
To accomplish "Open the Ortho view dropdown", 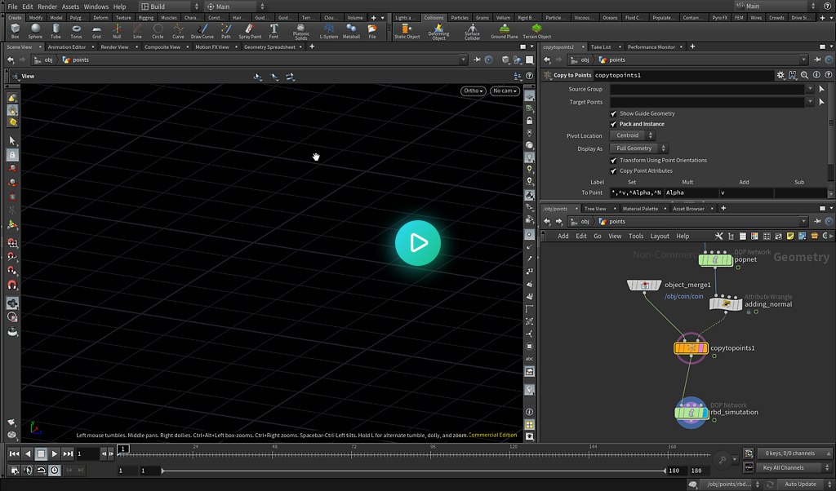I will pos(473,91).
